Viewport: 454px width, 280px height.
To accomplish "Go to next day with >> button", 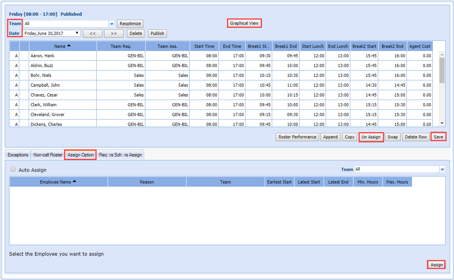I will [x=114, y=33].
